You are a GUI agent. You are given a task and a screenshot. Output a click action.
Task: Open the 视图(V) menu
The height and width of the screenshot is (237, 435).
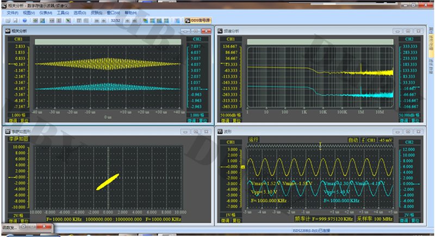[29, 13]
